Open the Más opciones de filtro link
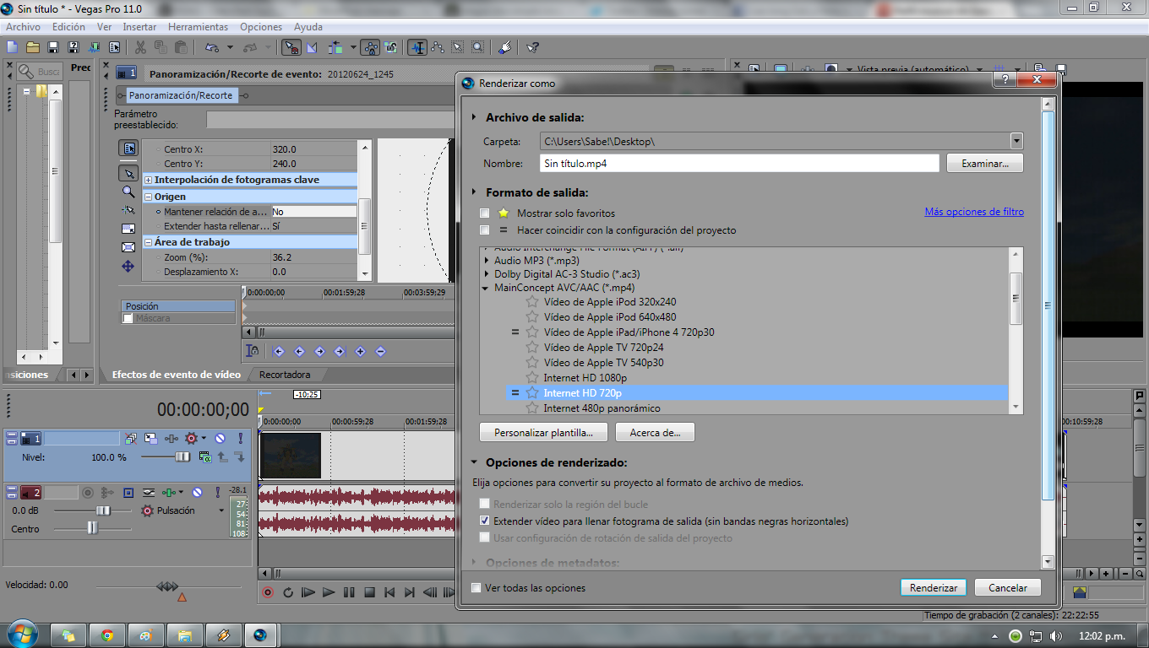This screenshot has height=648, width=1149. click(974, 212)
